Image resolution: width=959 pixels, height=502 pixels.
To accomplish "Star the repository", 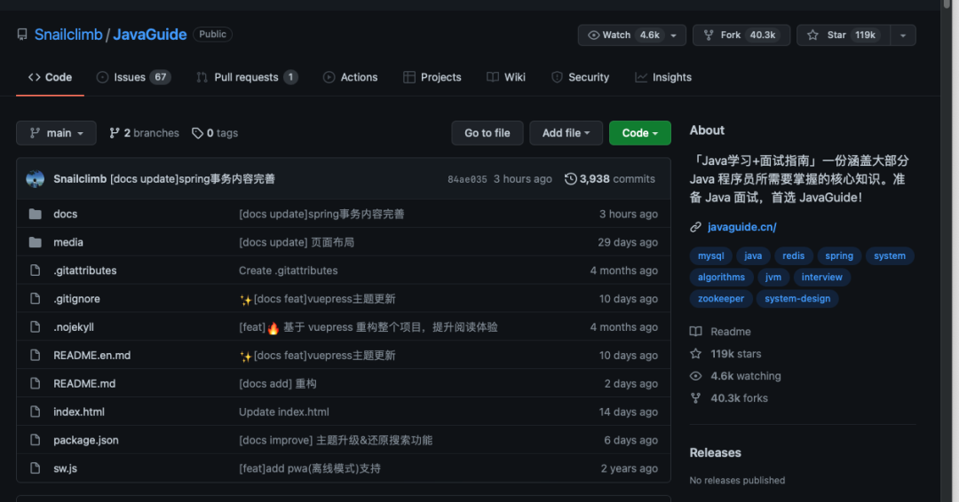I will point(844,35).
